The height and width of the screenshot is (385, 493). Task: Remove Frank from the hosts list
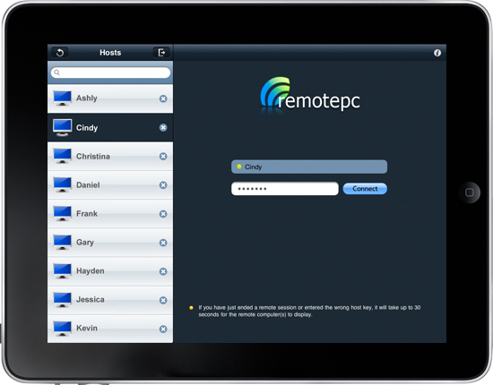tap(163, 214)
